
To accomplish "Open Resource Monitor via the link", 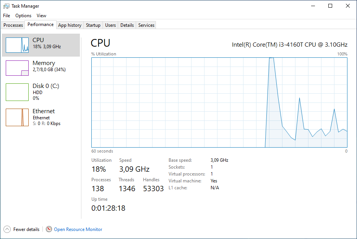I will 78,229.
